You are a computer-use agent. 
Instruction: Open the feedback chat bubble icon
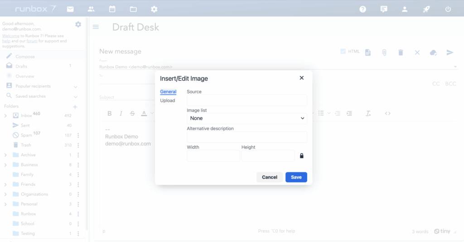(384, 9)
